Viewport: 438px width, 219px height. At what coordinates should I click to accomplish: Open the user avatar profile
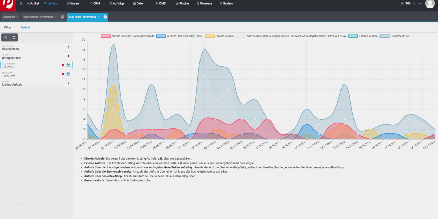pyautogui.click(x=430, y=4)
